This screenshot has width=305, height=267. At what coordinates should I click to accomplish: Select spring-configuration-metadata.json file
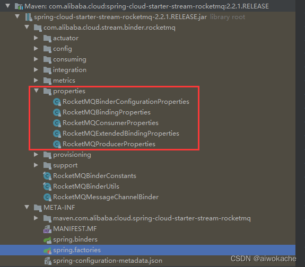point(108,261)
